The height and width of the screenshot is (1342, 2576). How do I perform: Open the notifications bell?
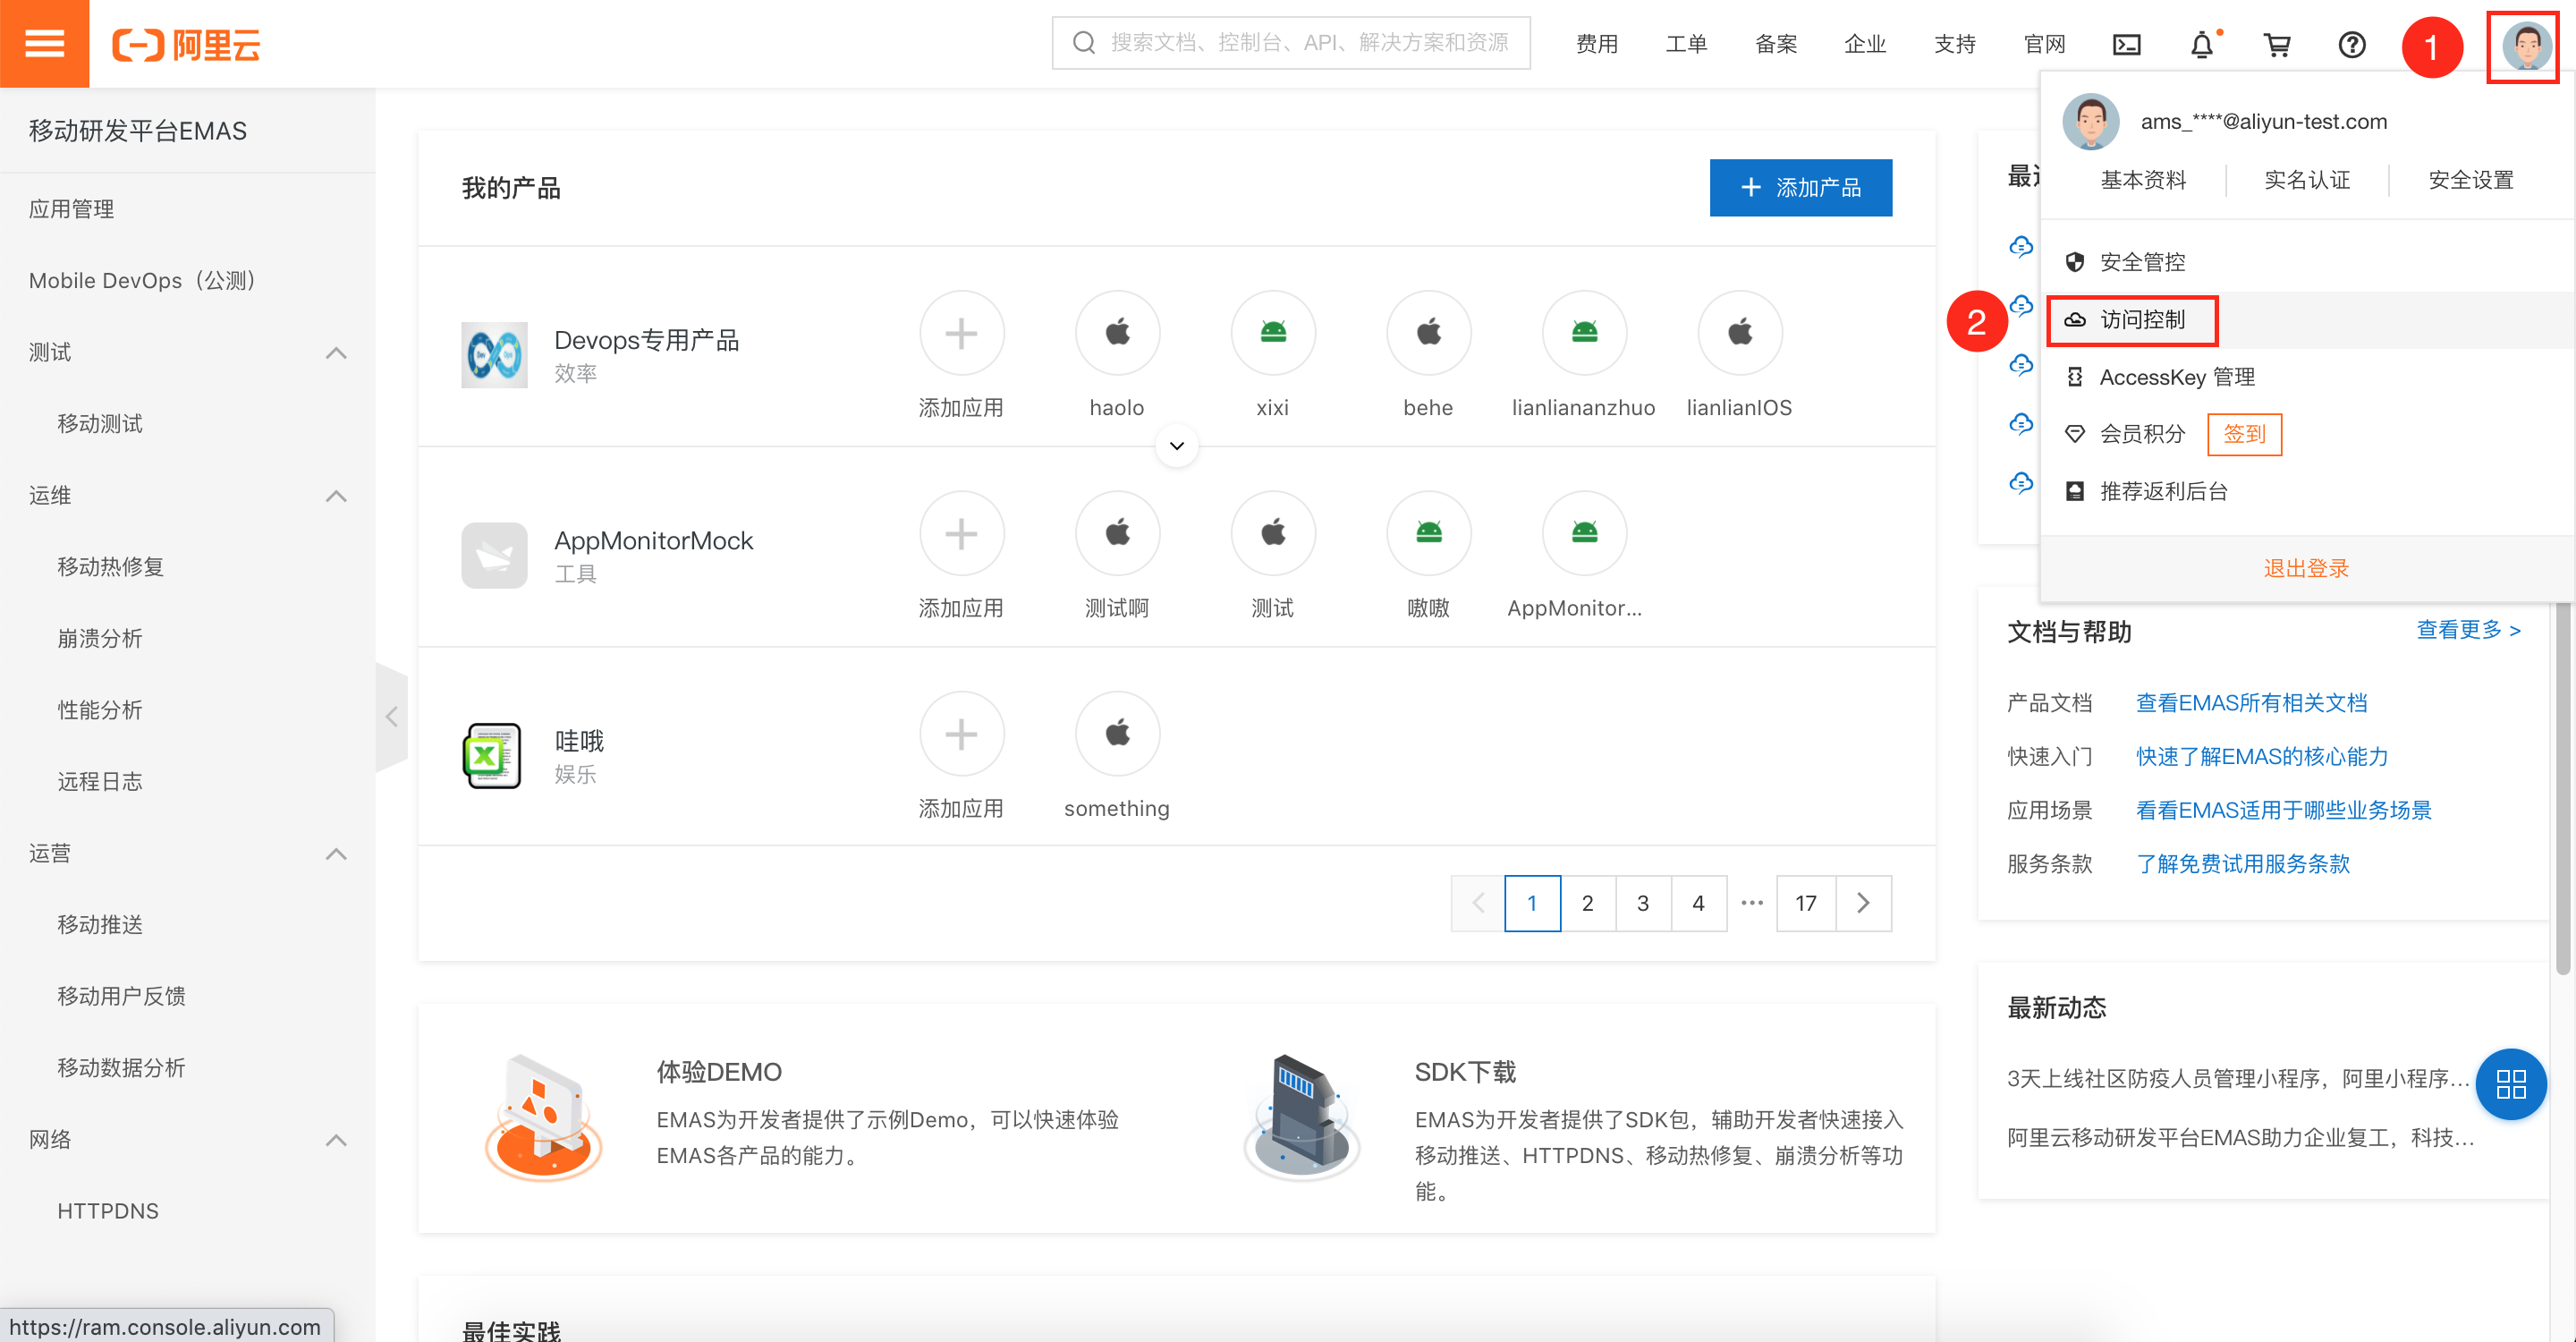pos(2202,44)
